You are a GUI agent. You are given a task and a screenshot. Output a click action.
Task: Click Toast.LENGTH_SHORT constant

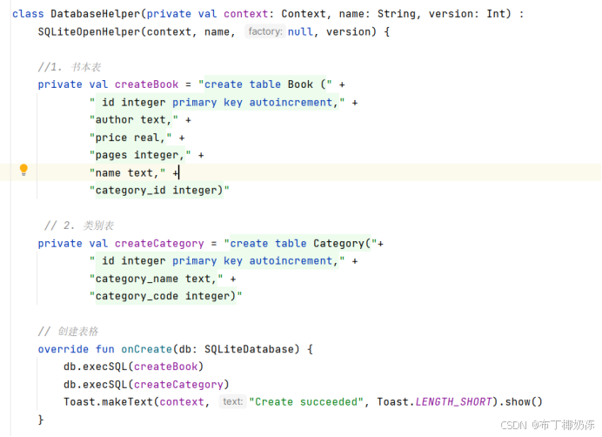tap(434, 402)
